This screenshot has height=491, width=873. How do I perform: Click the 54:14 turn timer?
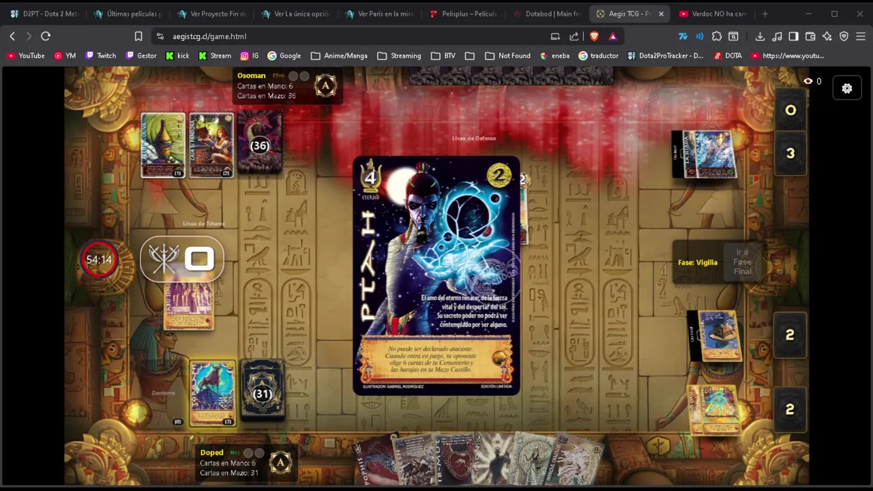[x=99, y=260]
